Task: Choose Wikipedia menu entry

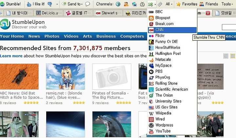Action: click(x=172, y=113)
